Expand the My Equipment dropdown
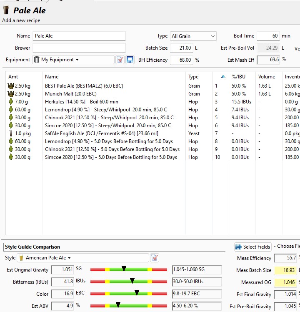The image size is (300, 312). pyautogui.click(x=73, y=60)
